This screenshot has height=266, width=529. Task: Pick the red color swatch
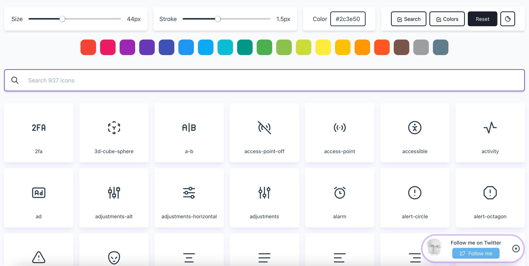pyautogui.click(x=88, y=47)
